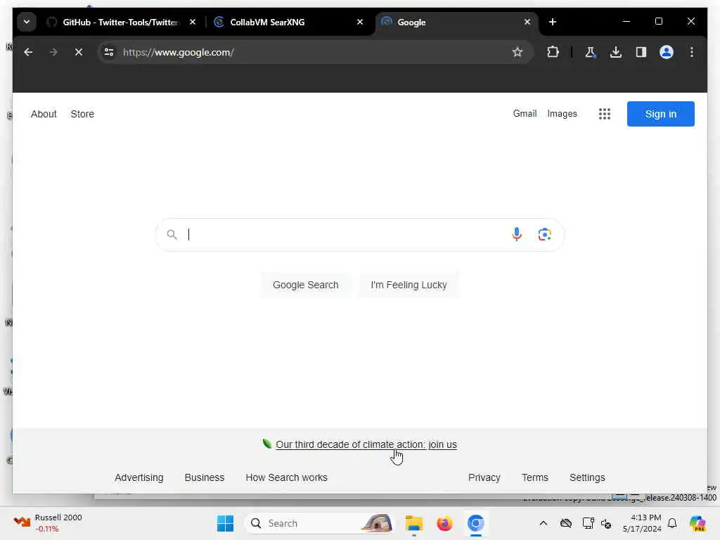Open the cloud sync tray icon
The height and width of the screenshot is (540, 720).
click(x=566, y=523)
